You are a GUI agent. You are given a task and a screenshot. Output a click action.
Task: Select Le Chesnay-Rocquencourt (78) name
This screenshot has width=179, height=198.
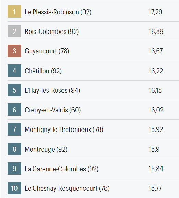pyautogui.click(x=67, y=188)
